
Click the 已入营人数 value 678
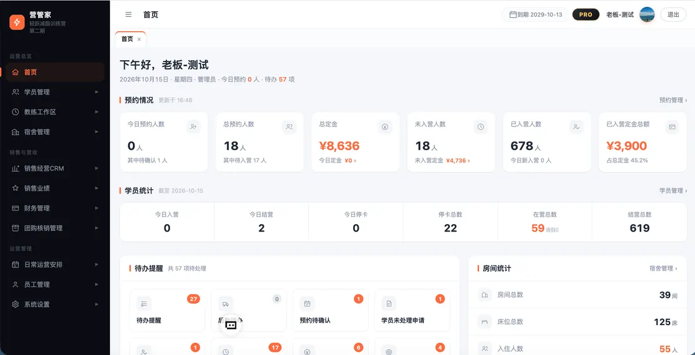pyautogui.click(x=522, y=146)
